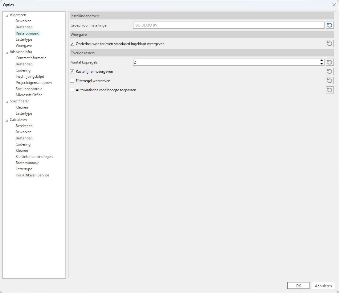Collapse the Ibis voor Infra node
The image size is (339, 293).
[7, 52]
